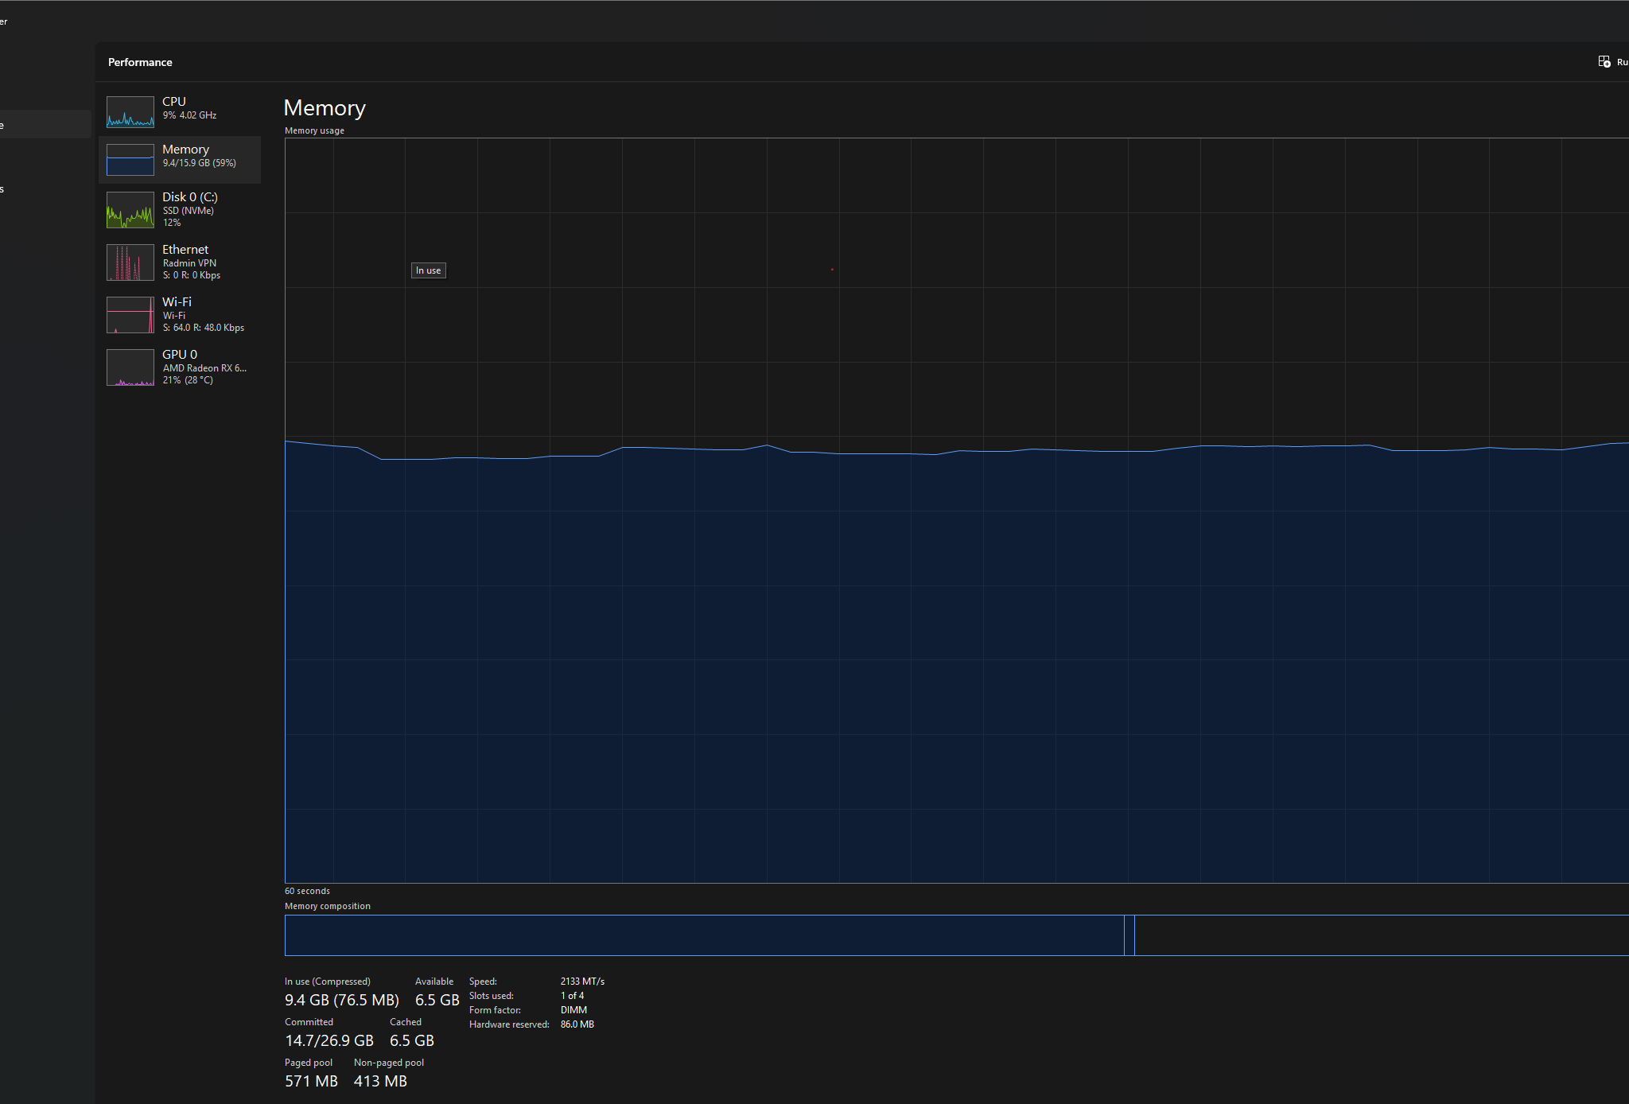Image resolution: width=1629 pixels, height=1104 pixels.
Task: Click the In use 9.4 GB (76.5 MB) value
Action: pos(342,1000)
